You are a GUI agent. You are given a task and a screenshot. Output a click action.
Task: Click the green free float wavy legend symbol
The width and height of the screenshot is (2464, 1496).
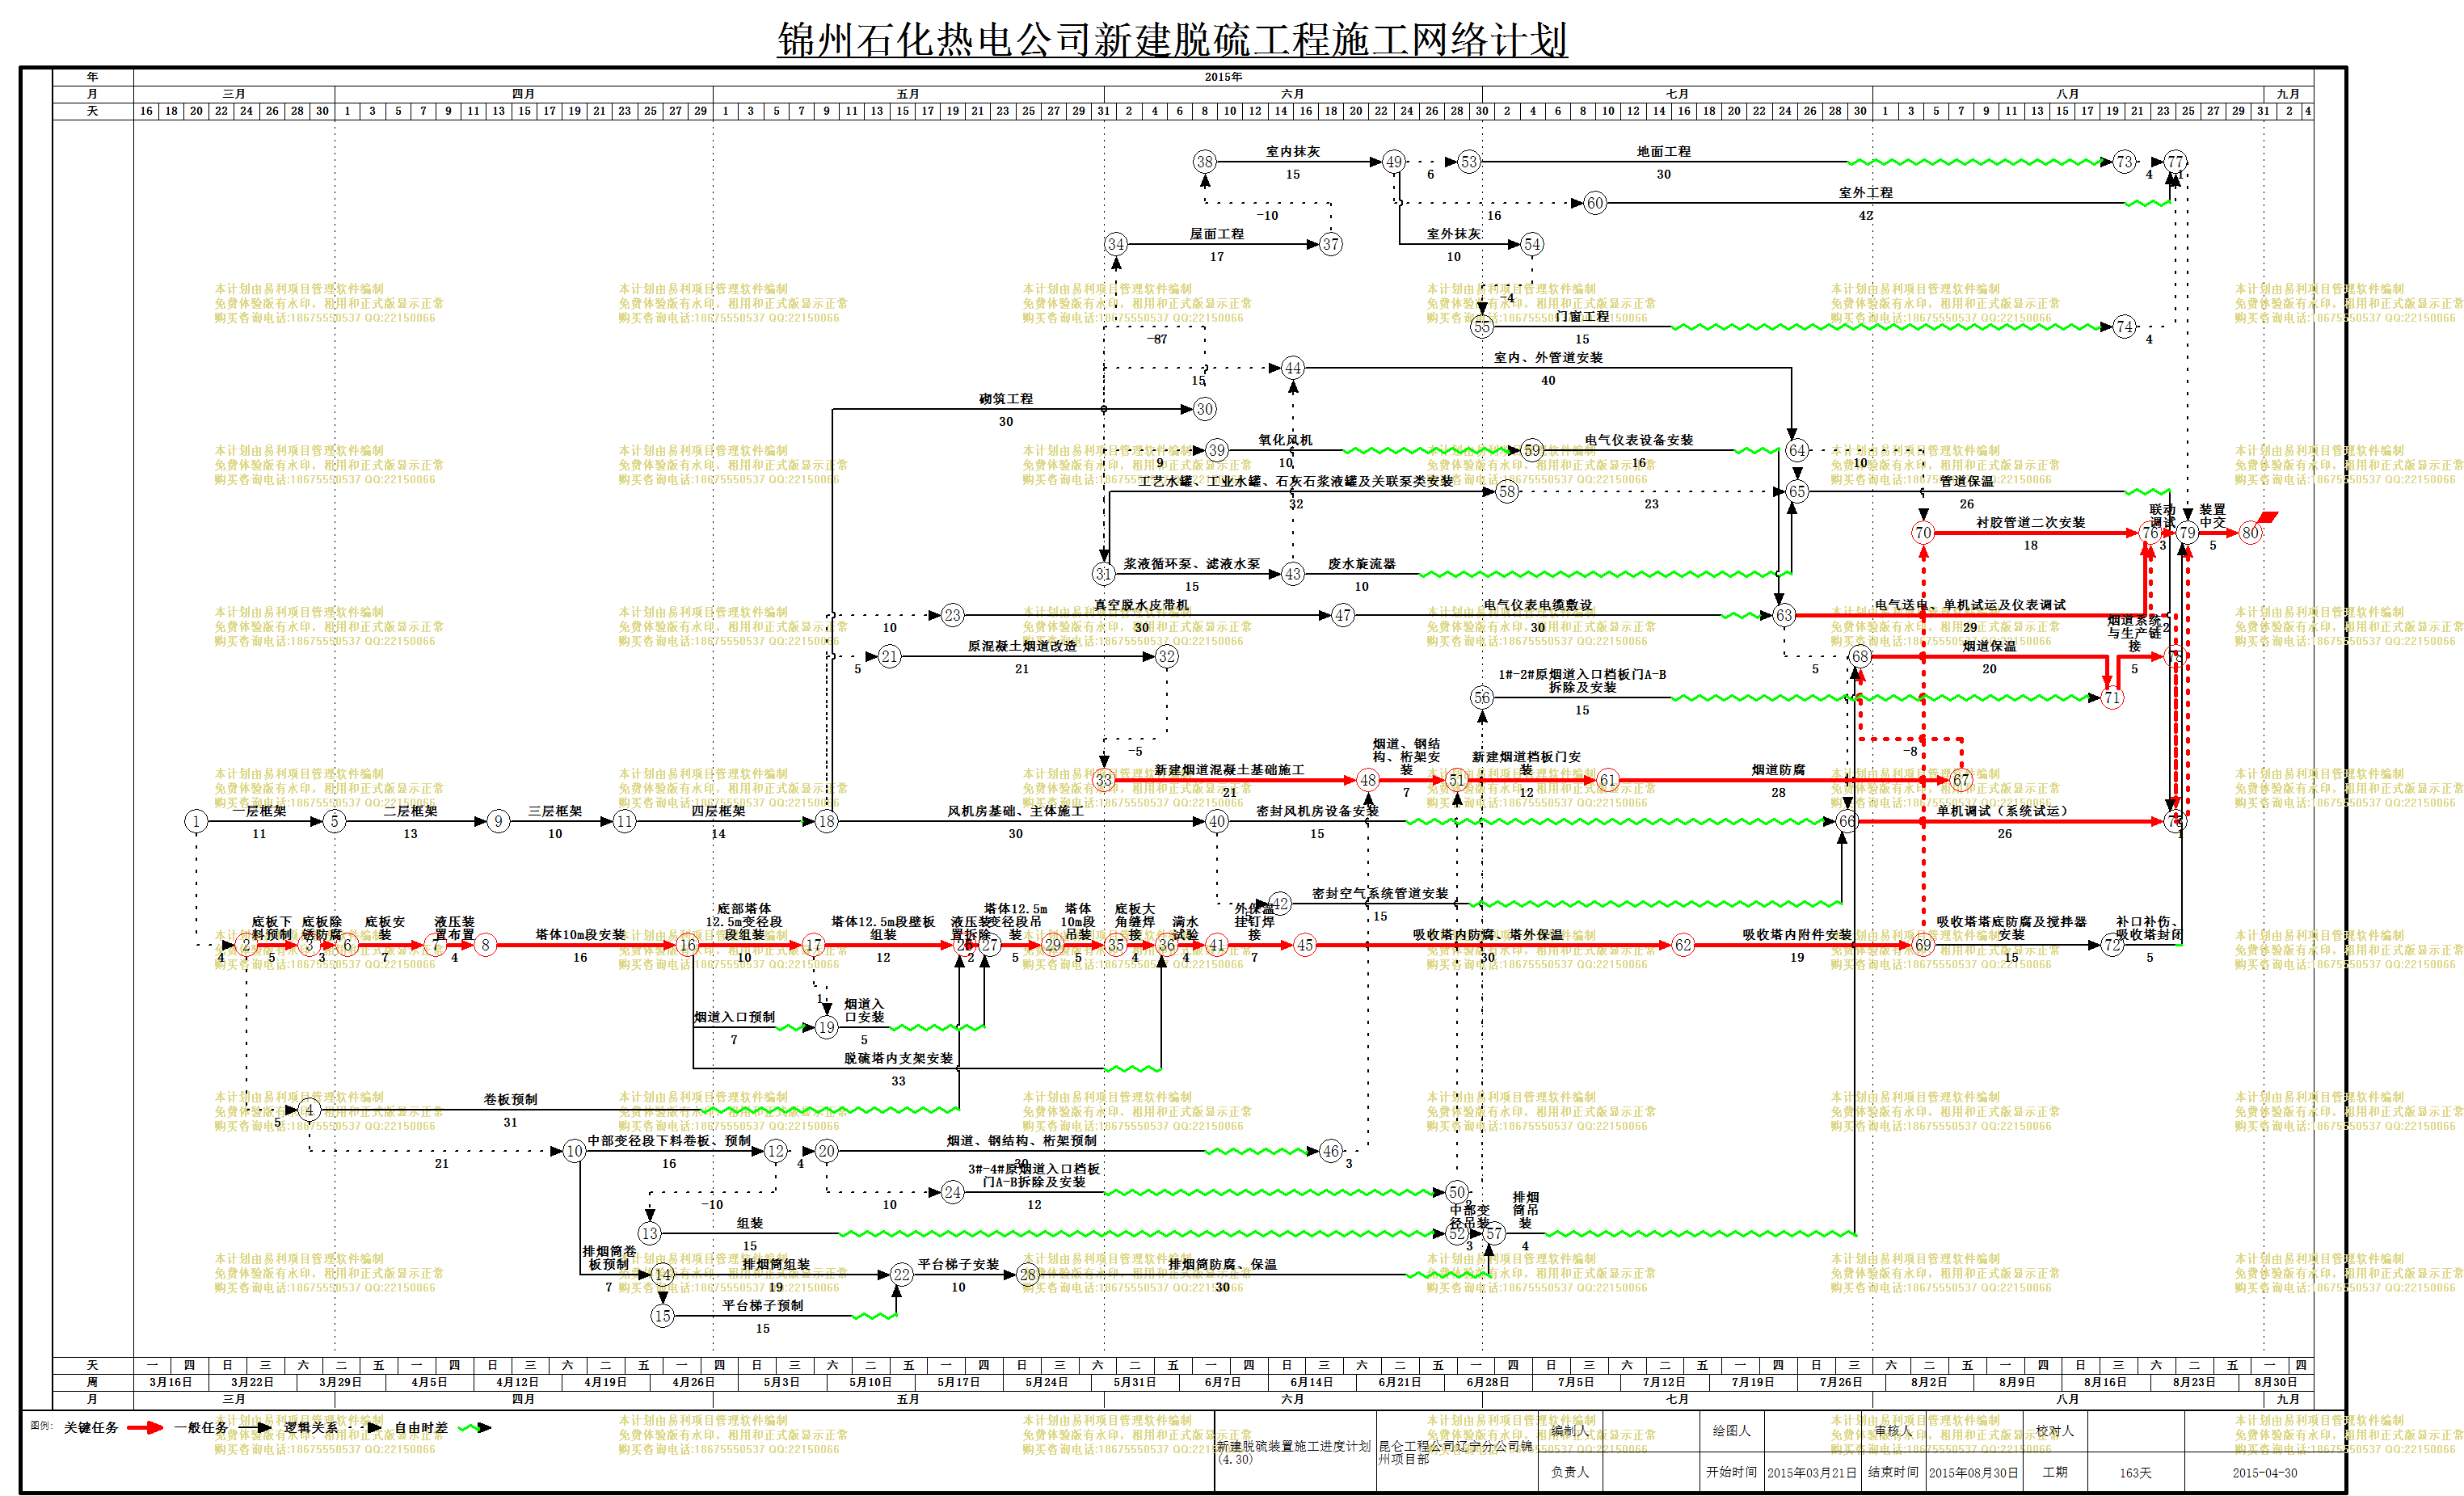(475, 1428)
